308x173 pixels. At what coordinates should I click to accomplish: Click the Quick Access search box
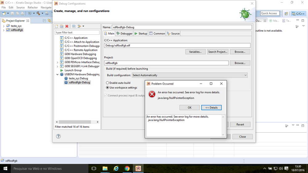point(270,13)
